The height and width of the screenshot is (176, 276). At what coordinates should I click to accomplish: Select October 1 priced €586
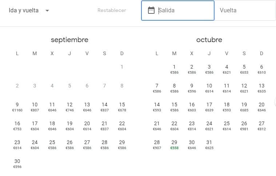coord(174,69)
